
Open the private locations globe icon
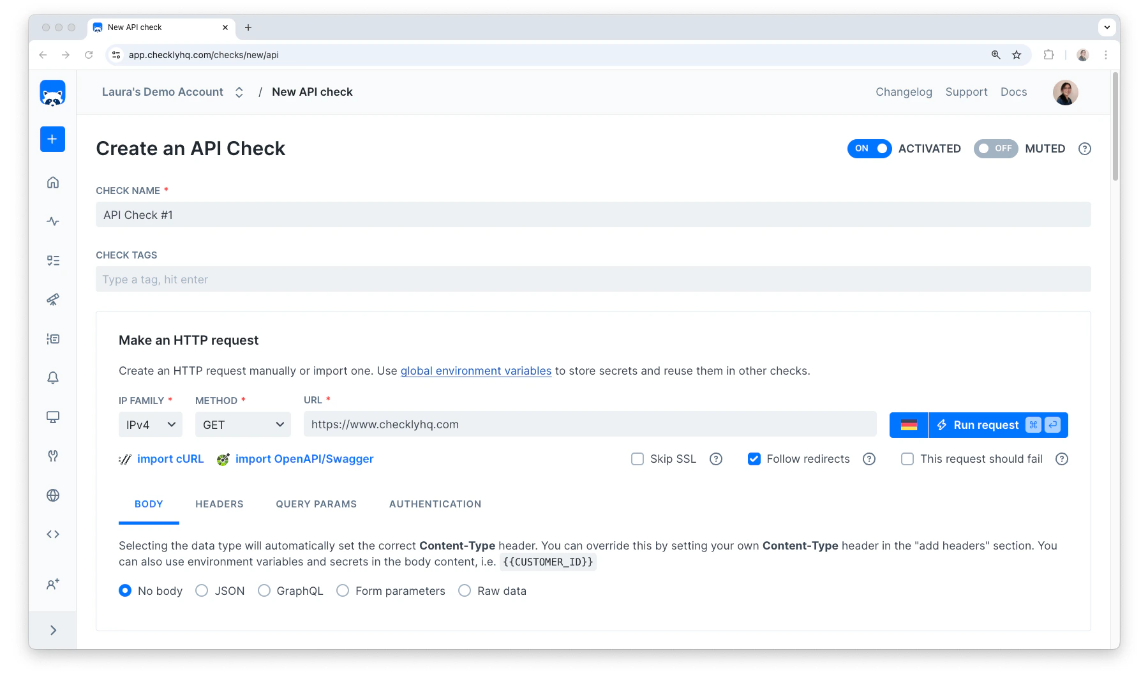click(53, 495)
